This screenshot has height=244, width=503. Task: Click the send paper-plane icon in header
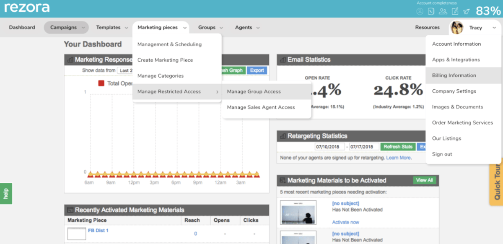pos(466,11)
